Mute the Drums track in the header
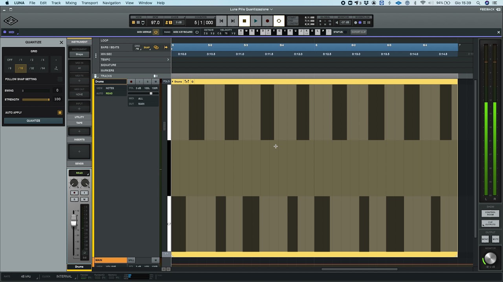The height and width of the screenshot is (282, 503). (x=156, y=81)
